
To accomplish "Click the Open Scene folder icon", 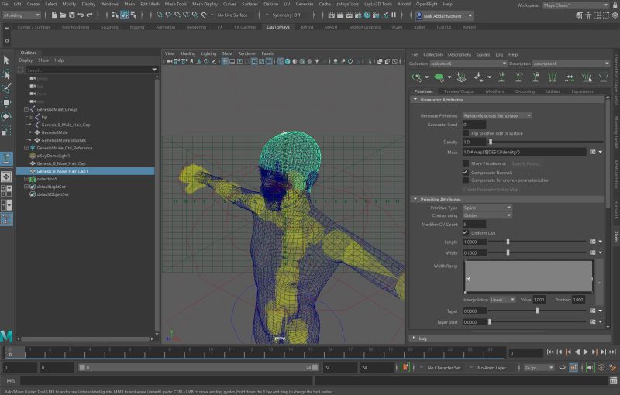I will pos(63,15).
